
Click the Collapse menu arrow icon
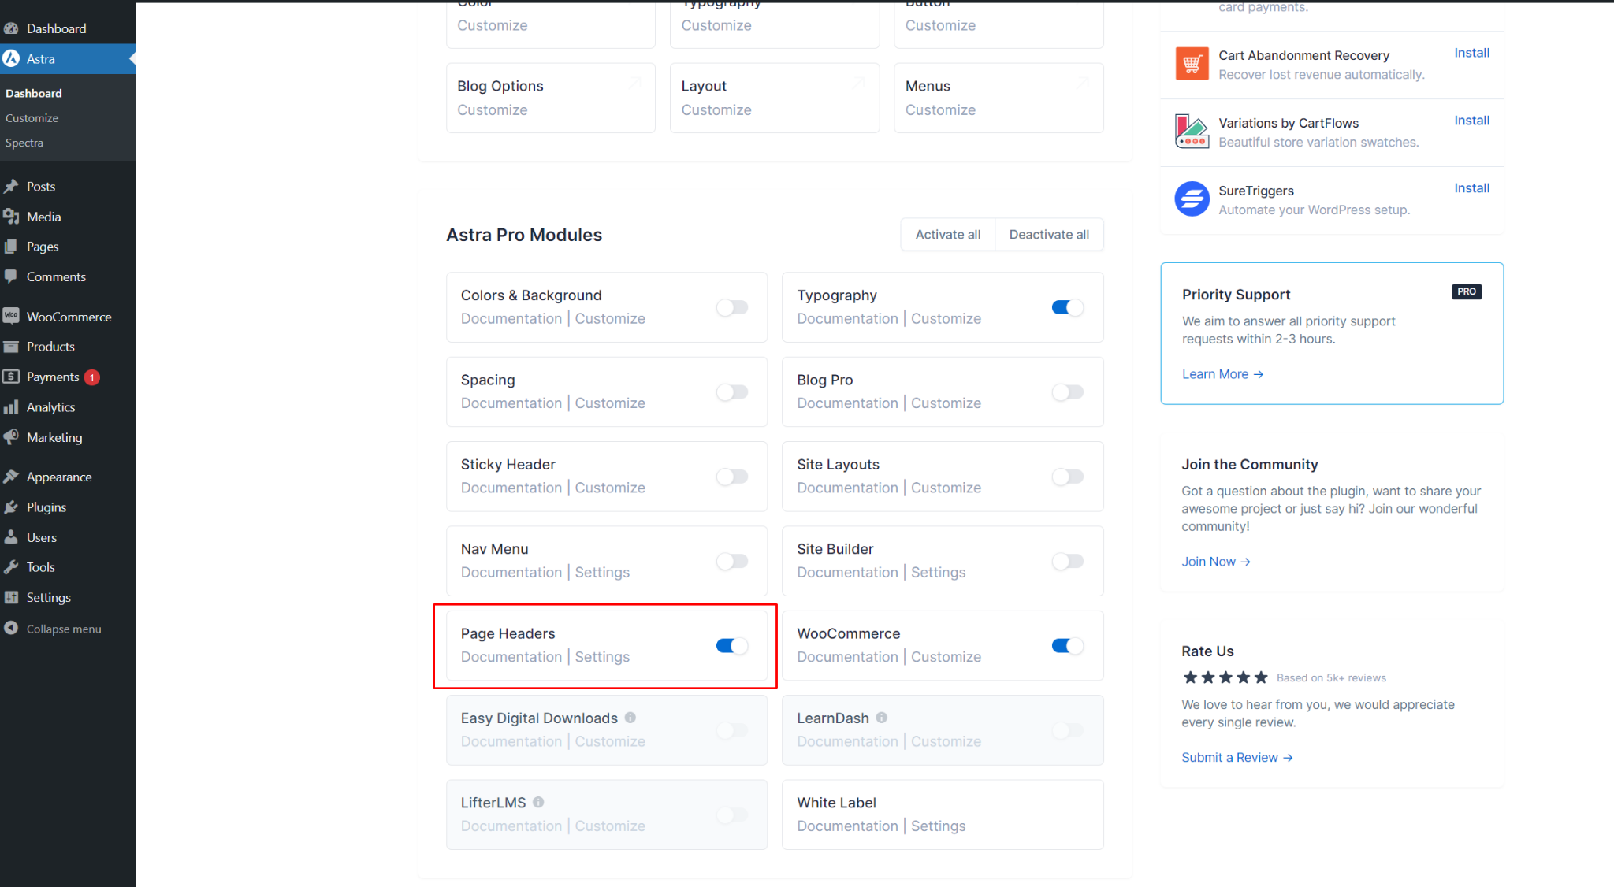click(x=11, y=629)
